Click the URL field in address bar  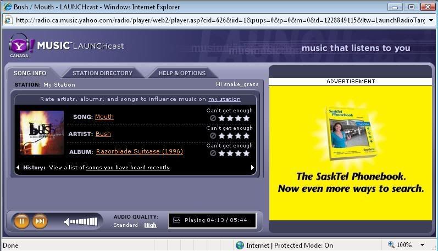click(220, 20)
